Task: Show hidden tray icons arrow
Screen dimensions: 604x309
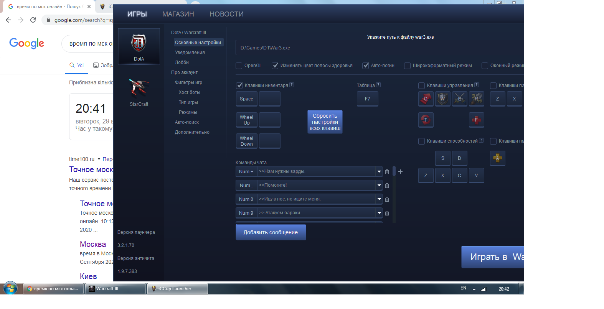Action: [474, 289]
